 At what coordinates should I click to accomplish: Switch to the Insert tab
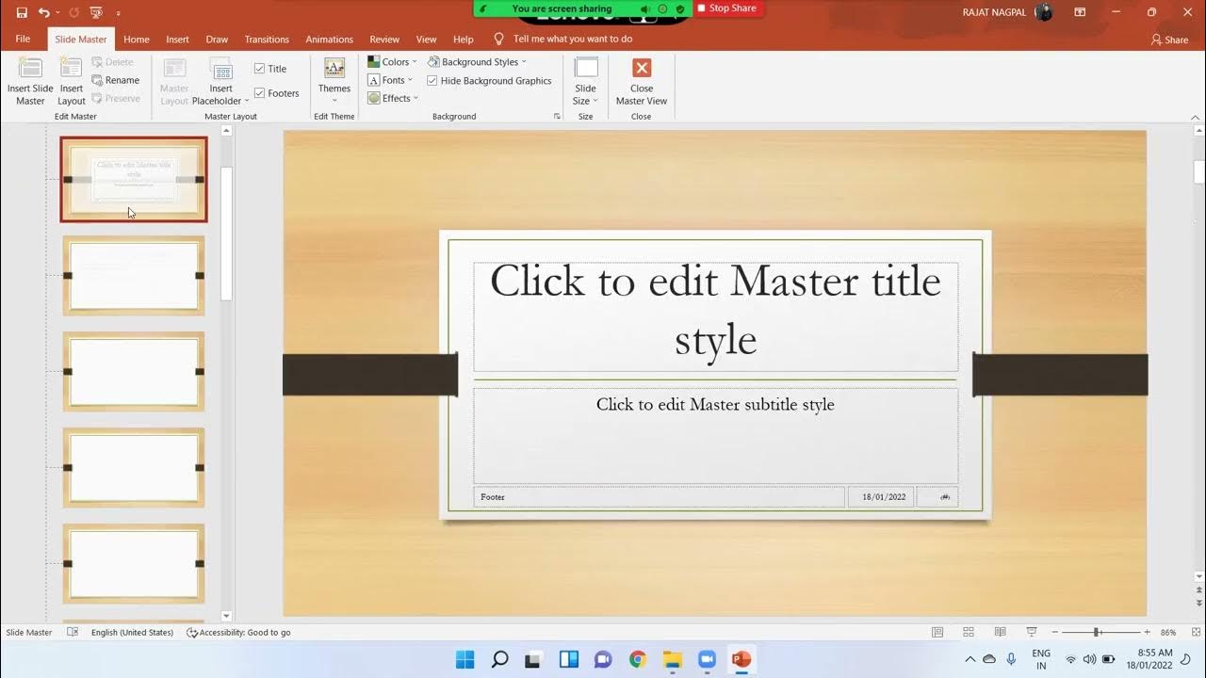pyautogui.click(x=177, y=40)
